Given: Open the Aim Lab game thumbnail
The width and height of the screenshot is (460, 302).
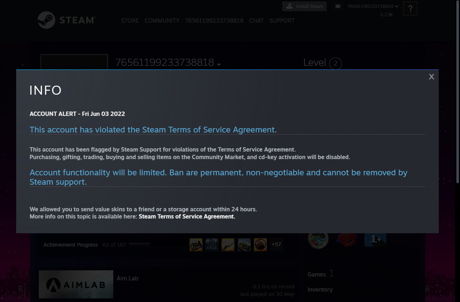Looking at the screenshot, I should pyautogui.click(x=76, y=284).
